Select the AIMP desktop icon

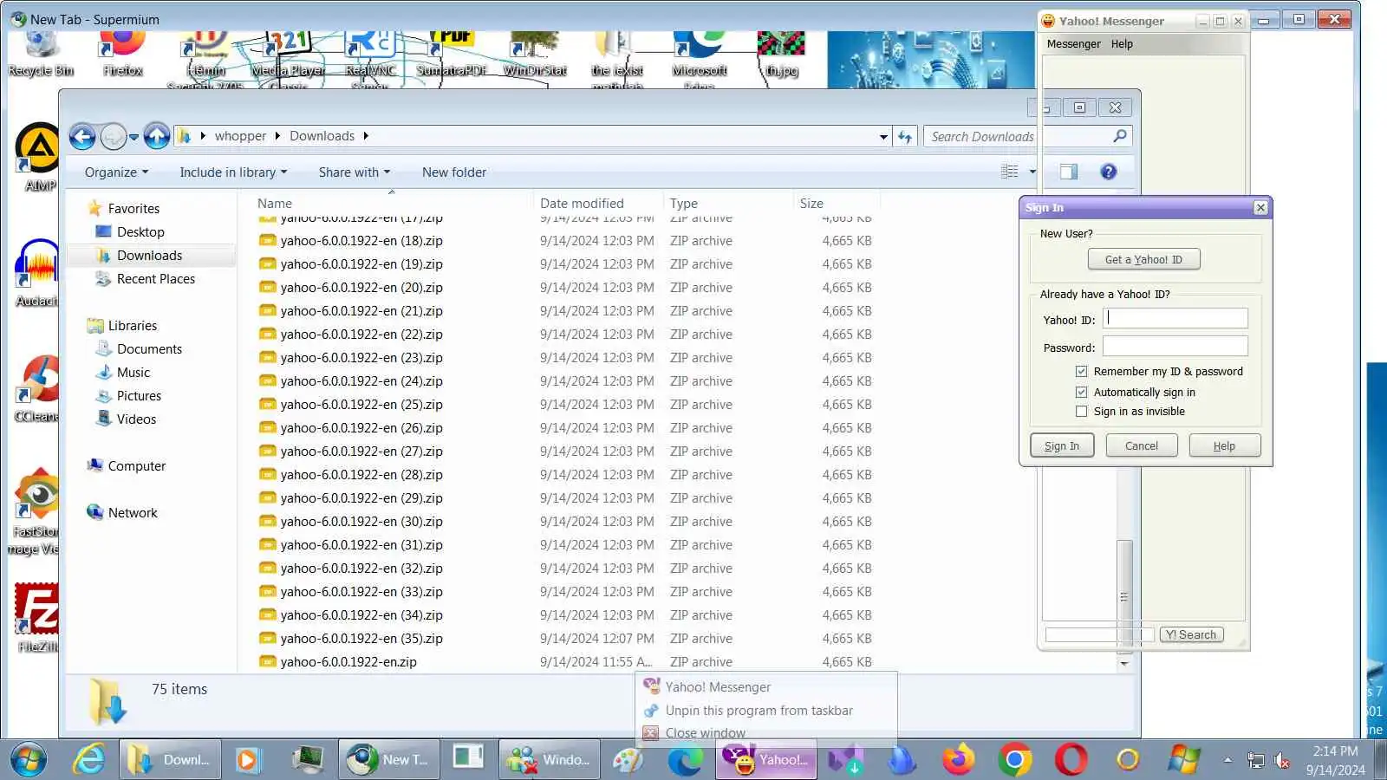click(39, 157)
